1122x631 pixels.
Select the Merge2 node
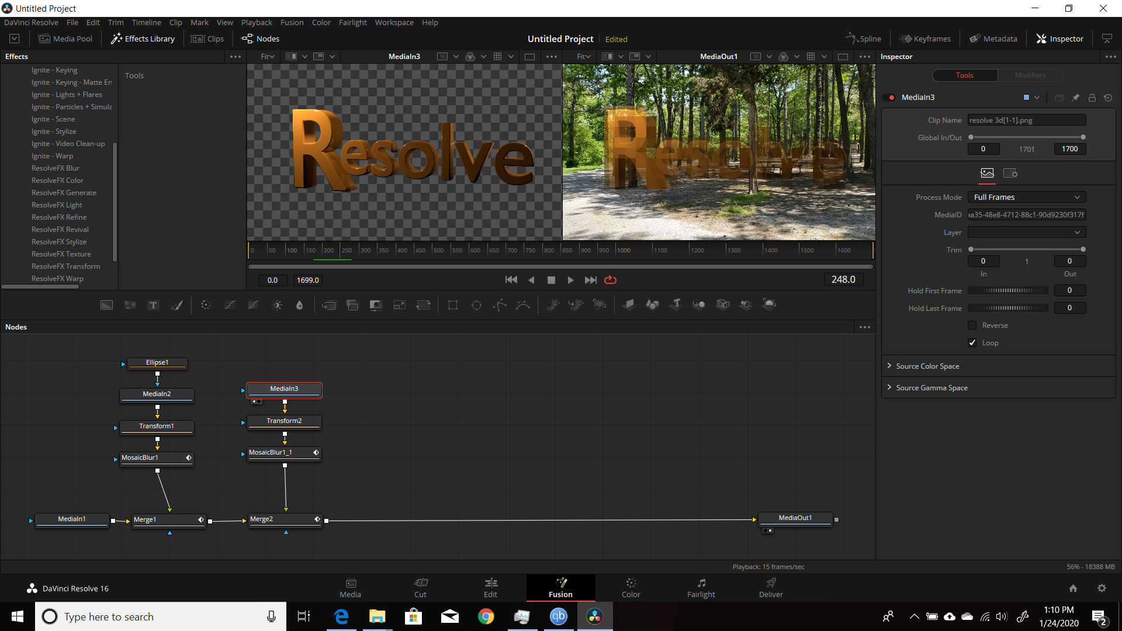point(285,519)
